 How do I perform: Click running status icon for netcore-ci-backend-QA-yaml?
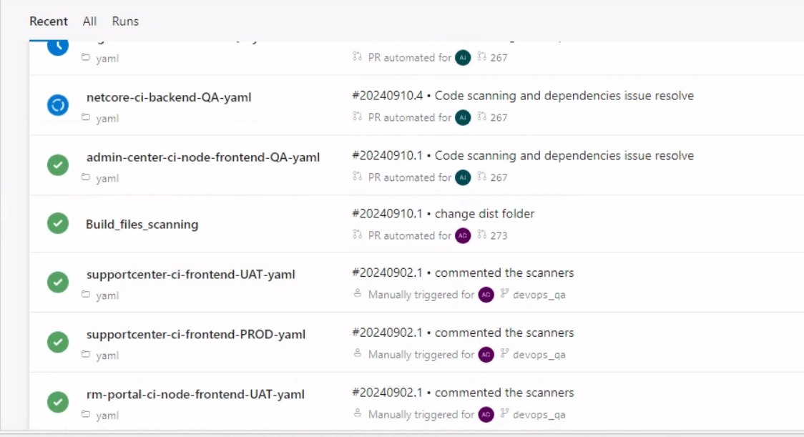(x=58, y=106)
